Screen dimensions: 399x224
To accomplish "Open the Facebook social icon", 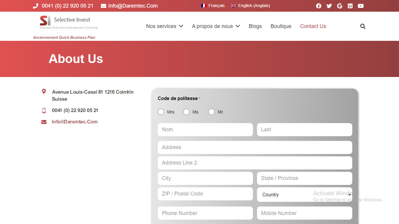I will pos(319,6).
